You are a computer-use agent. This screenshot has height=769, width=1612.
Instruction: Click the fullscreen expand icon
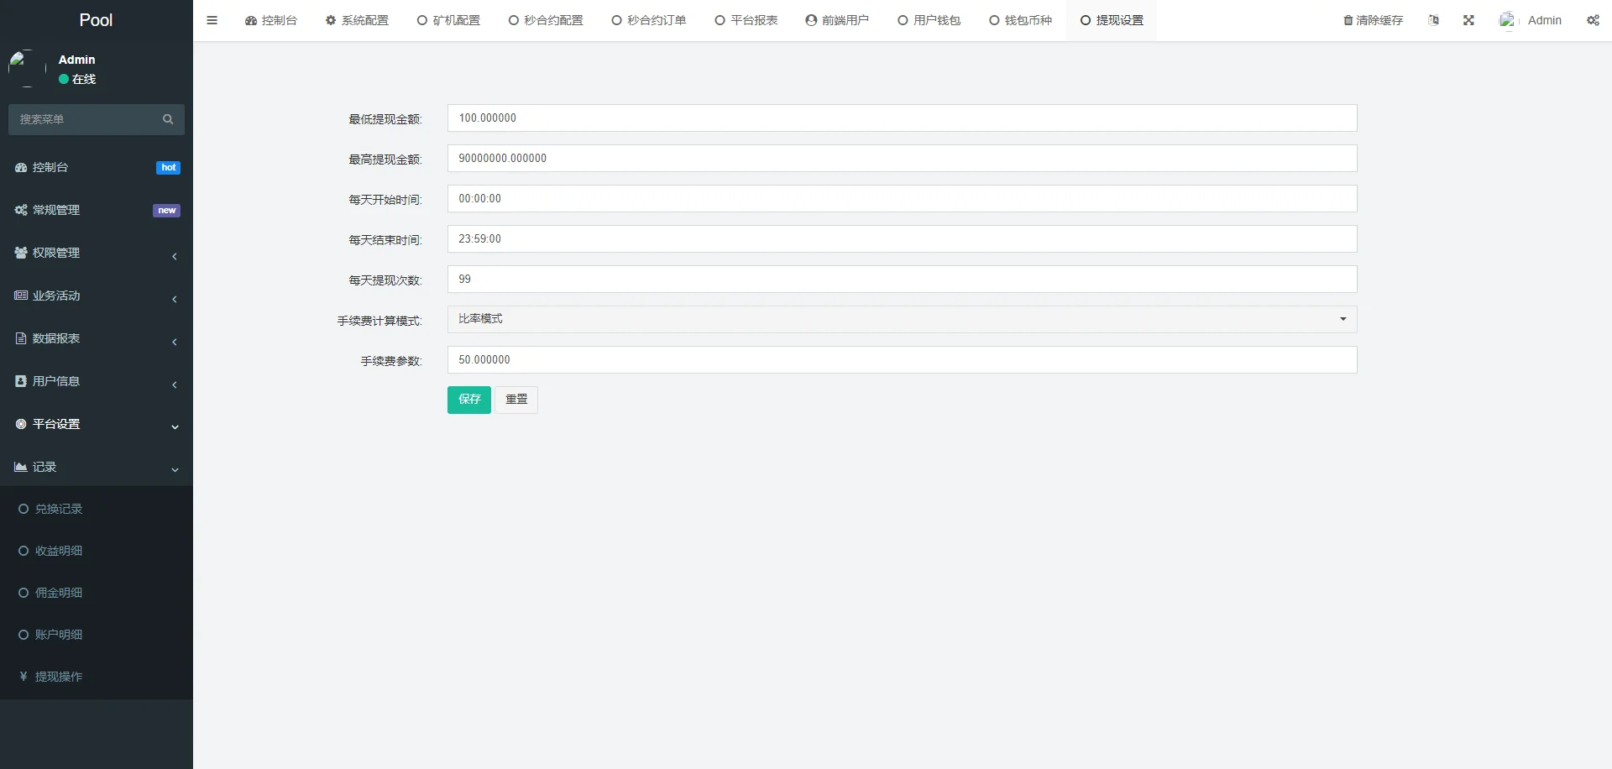click(1468, 20)
